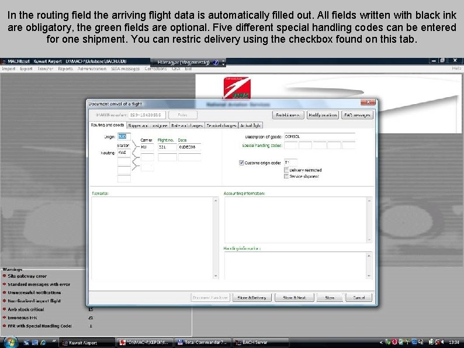Click the Accounting information scrollbar down arrow
The width and height of the screenshot is (464, 348).
(369, 240)
